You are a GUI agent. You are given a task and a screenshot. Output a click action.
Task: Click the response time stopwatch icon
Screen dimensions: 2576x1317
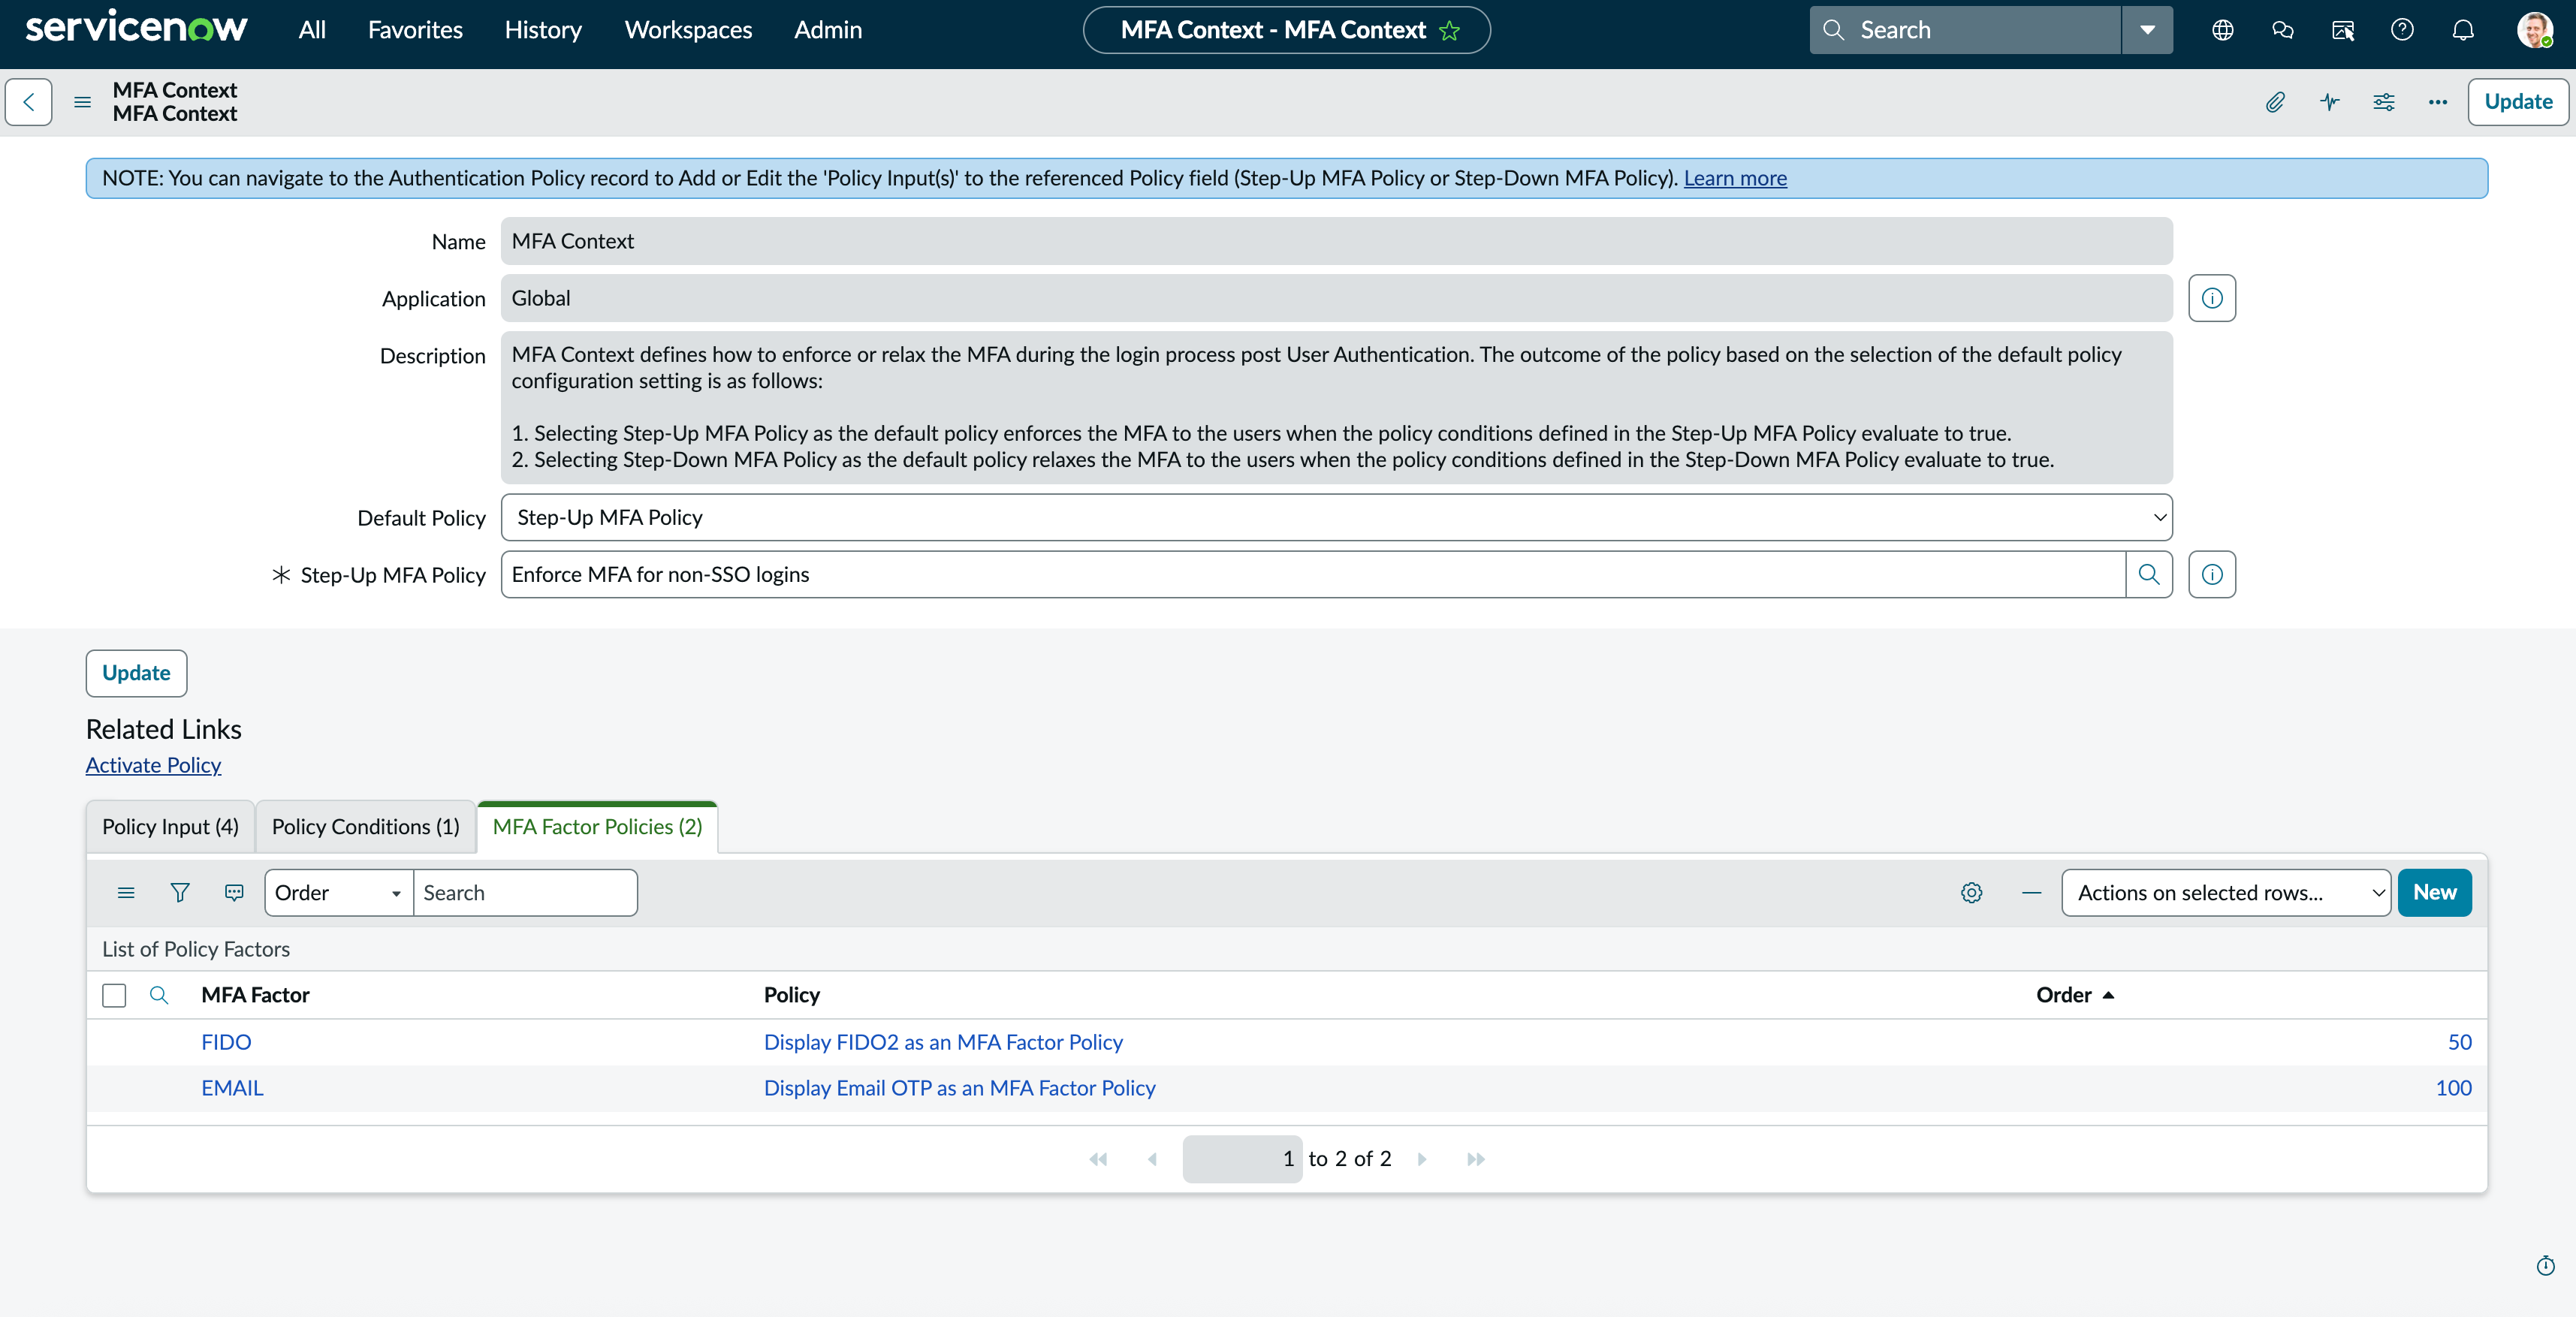click(x=2545, y=1266)
